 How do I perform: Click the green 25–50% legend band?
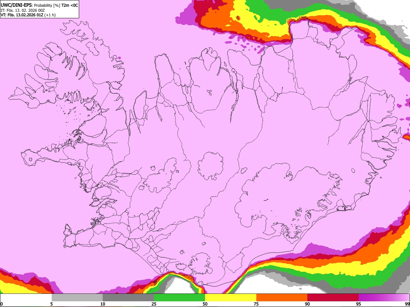click(x=179, y=297)
